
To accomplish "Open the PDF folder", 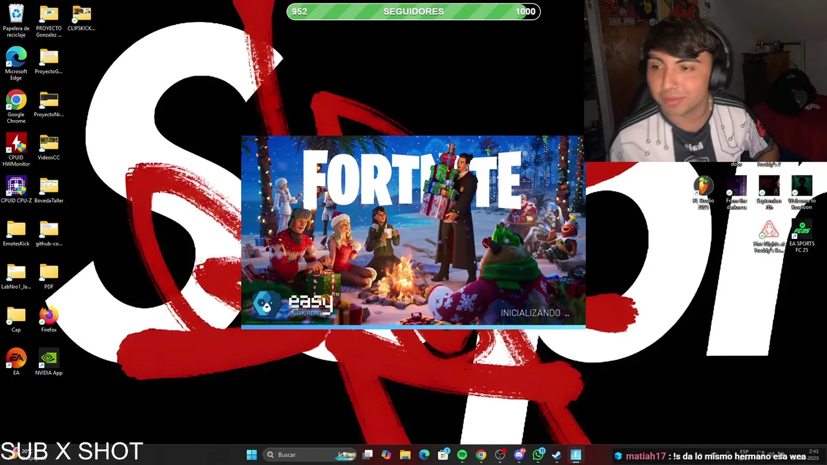I will [49, 276].
